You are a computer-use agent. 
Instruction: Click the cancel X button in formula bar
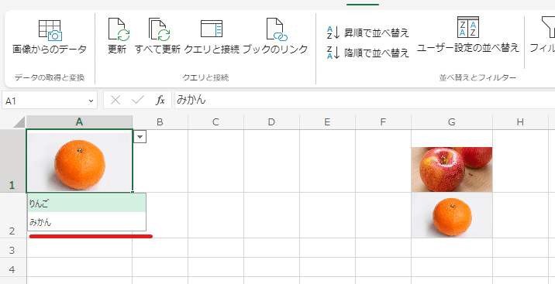(115, 101)
